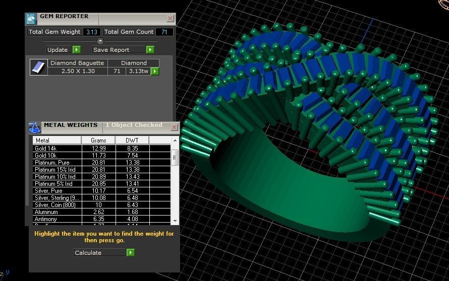Click the Save Report button

pos(119,50)
